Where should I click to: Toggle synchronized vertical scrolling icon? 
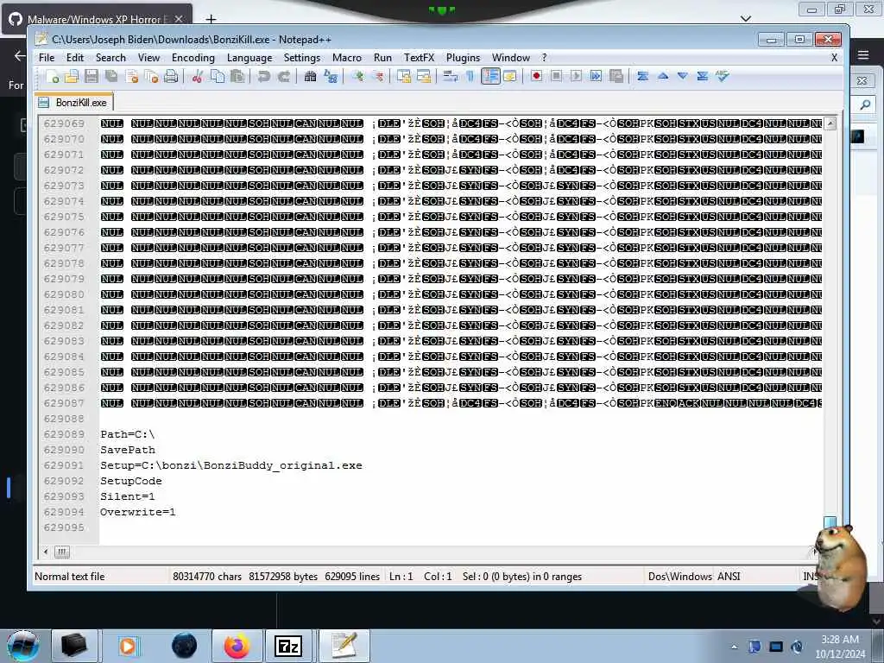(x=404, y=76)
